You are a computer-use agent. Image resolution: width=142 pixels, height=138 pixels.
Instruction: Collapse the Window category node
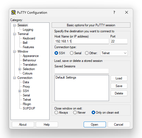[x=14, y=51]
